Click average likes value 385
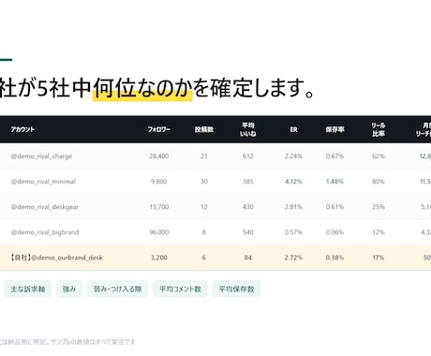The image size is (431, 356). tap(248, 182)
